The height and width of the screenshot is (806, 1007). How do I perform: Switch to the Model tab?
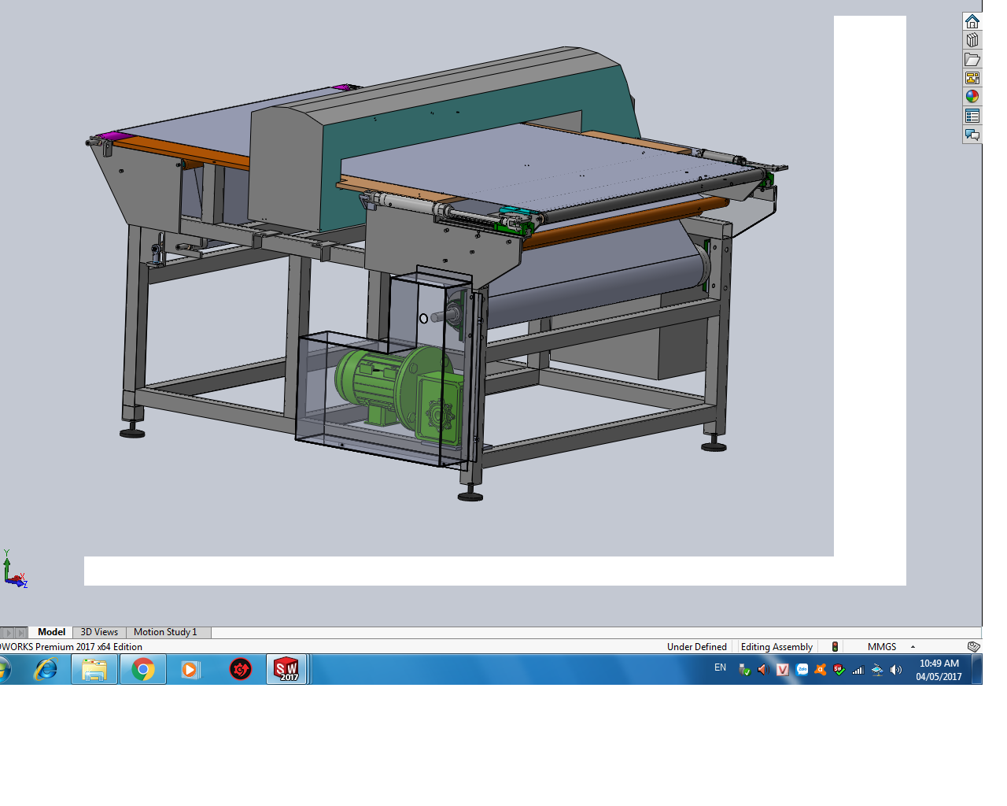pos(51,632)
